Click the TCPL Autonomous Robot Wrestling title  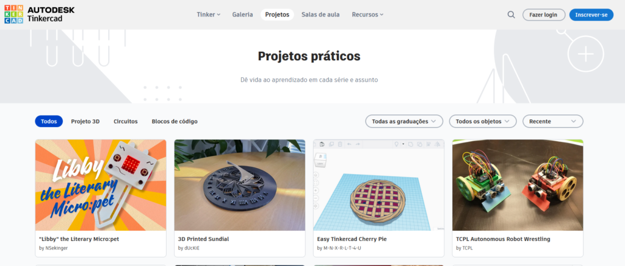pos(503,239)
